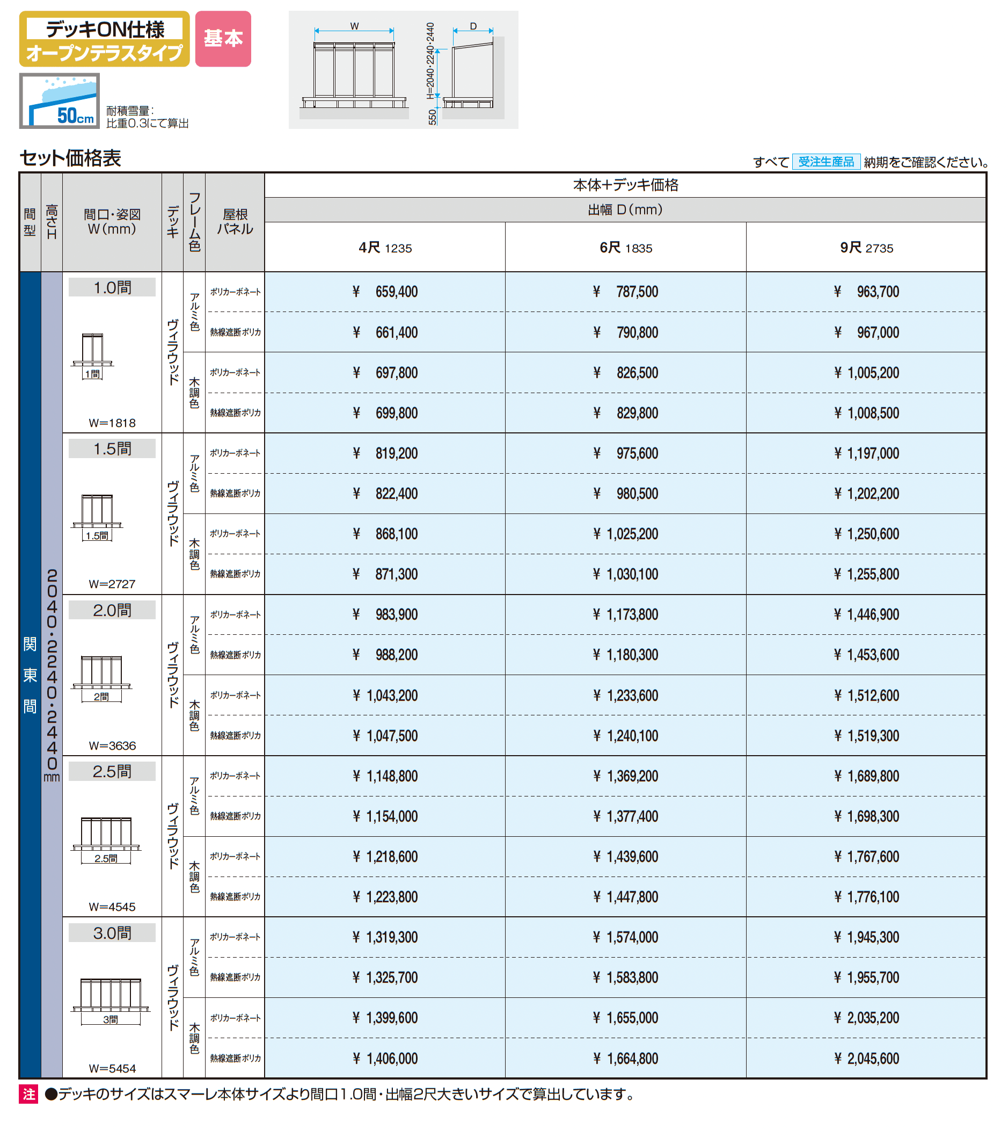Viewport: 1008px width, 1137px height.
Task: Select the ¥1,369,200 price cell
Action: (625, 776)
